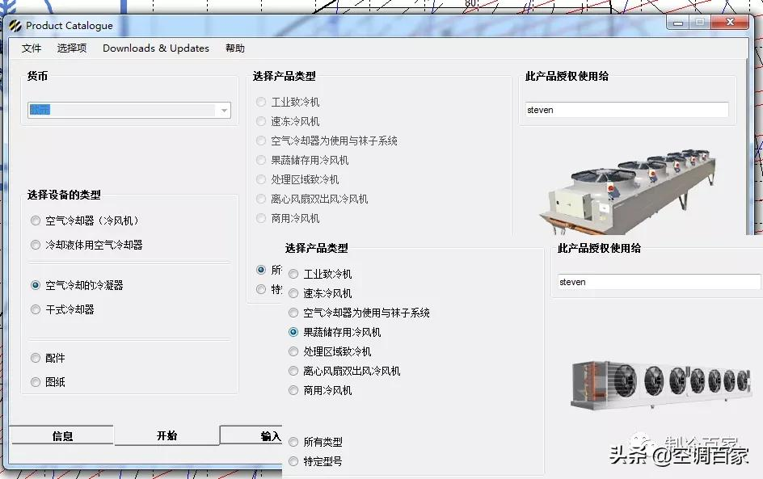763x479 pixels.
Task: Click the steven field beside the condenser image
Action: point(626,110)
